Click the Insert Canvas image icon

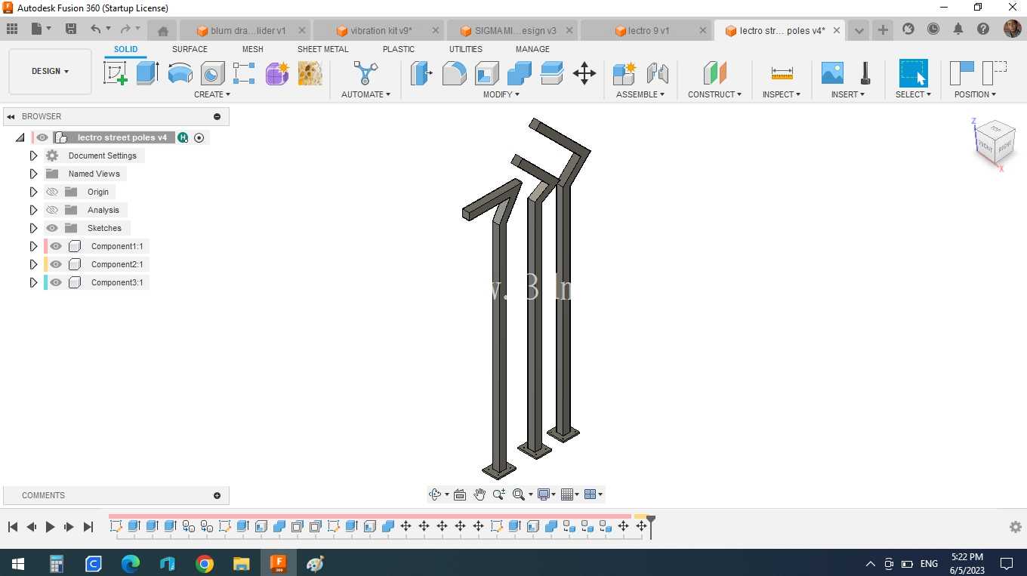pyautogui.click(x=831, y=73)
